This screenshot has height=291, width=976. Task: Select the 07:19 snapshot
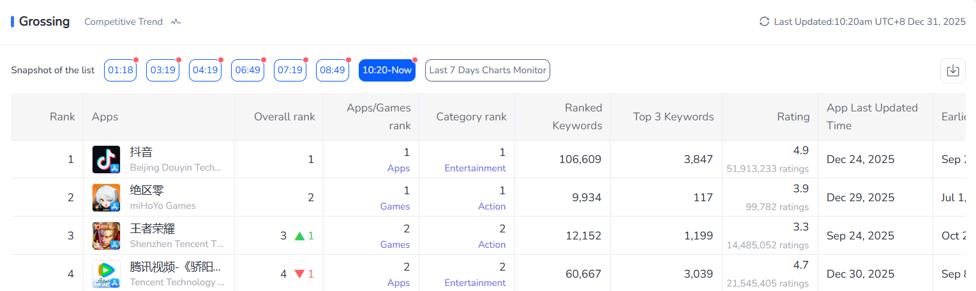[x=290, y=70]
